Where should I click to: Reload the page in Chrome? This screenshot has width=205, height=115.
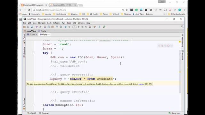29,10
